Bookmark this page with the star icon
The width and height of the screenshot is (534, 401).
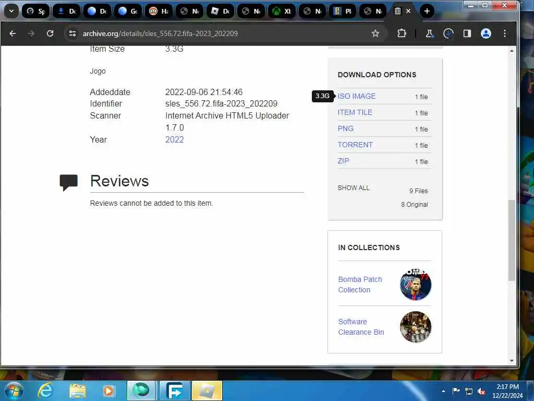[375, 33]
